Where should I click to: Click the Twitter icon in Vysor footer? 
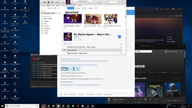coord(65,94)
